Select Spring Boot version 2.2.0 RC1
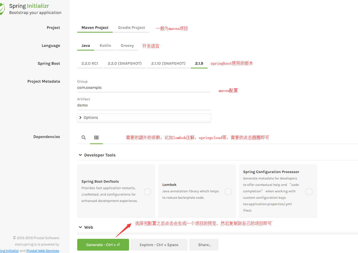 tap(90, 63)
